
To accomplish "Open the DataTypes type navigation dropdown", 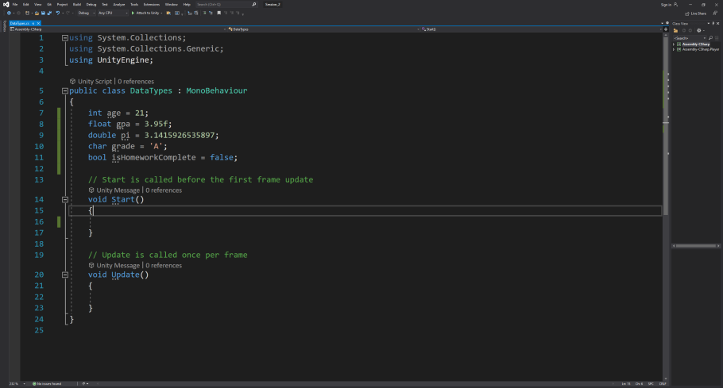I will tap(324, 29).
